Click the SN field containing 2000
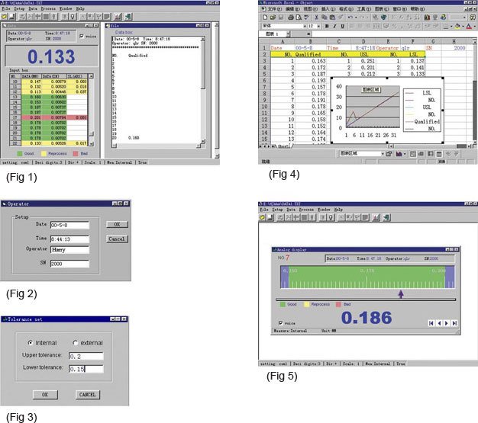478x423 pixels. pos(69,264)
